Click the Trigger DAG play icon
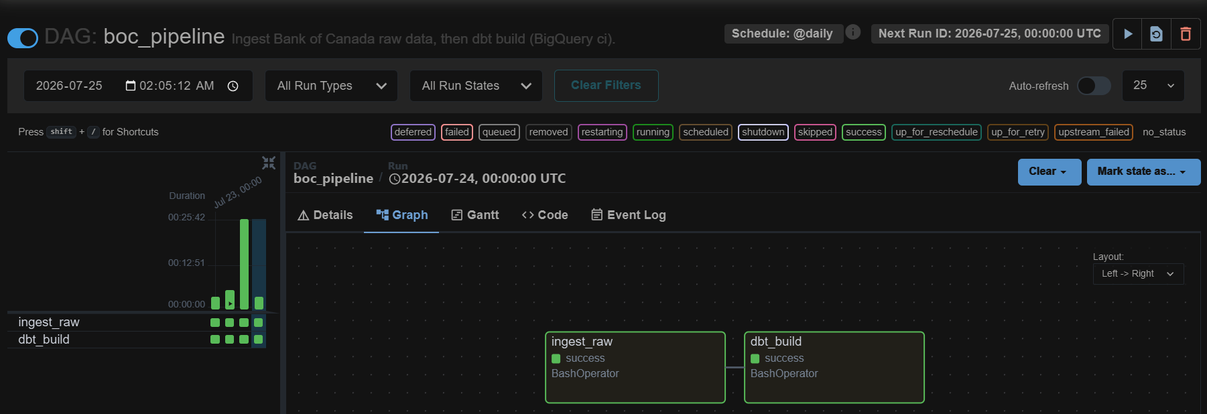Image resolution: width=1207 pixels, height=414 pixels. tap(1128, 33)
